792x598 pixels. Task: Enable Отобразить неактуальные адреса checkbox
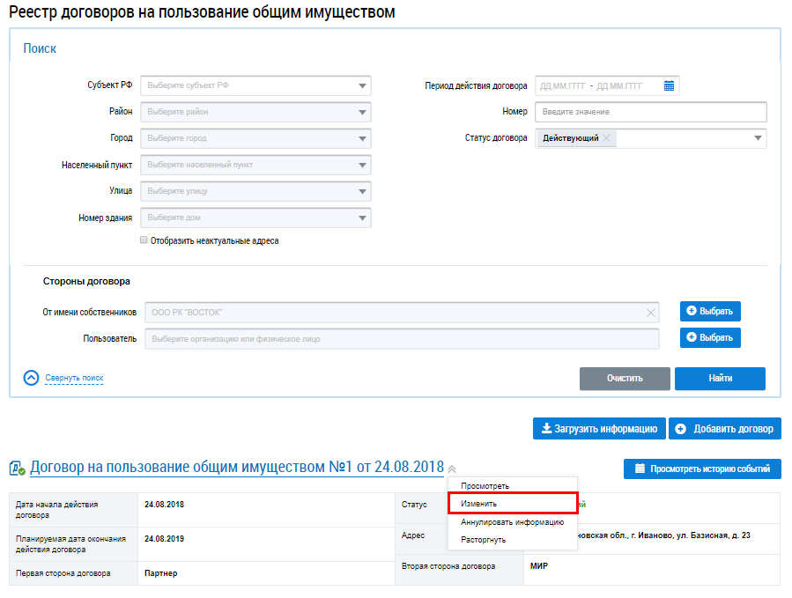click(144, 240)
